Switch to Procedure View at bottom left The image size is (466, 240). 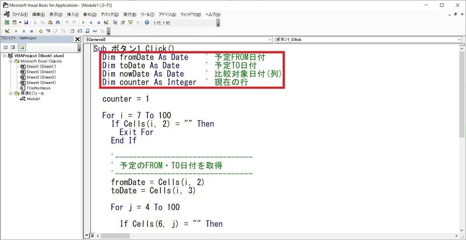click(x=87, y=236)
